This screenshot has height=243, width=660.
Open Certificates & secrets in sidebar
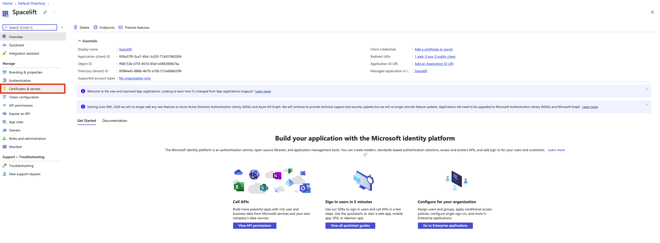tap(25, 89)
